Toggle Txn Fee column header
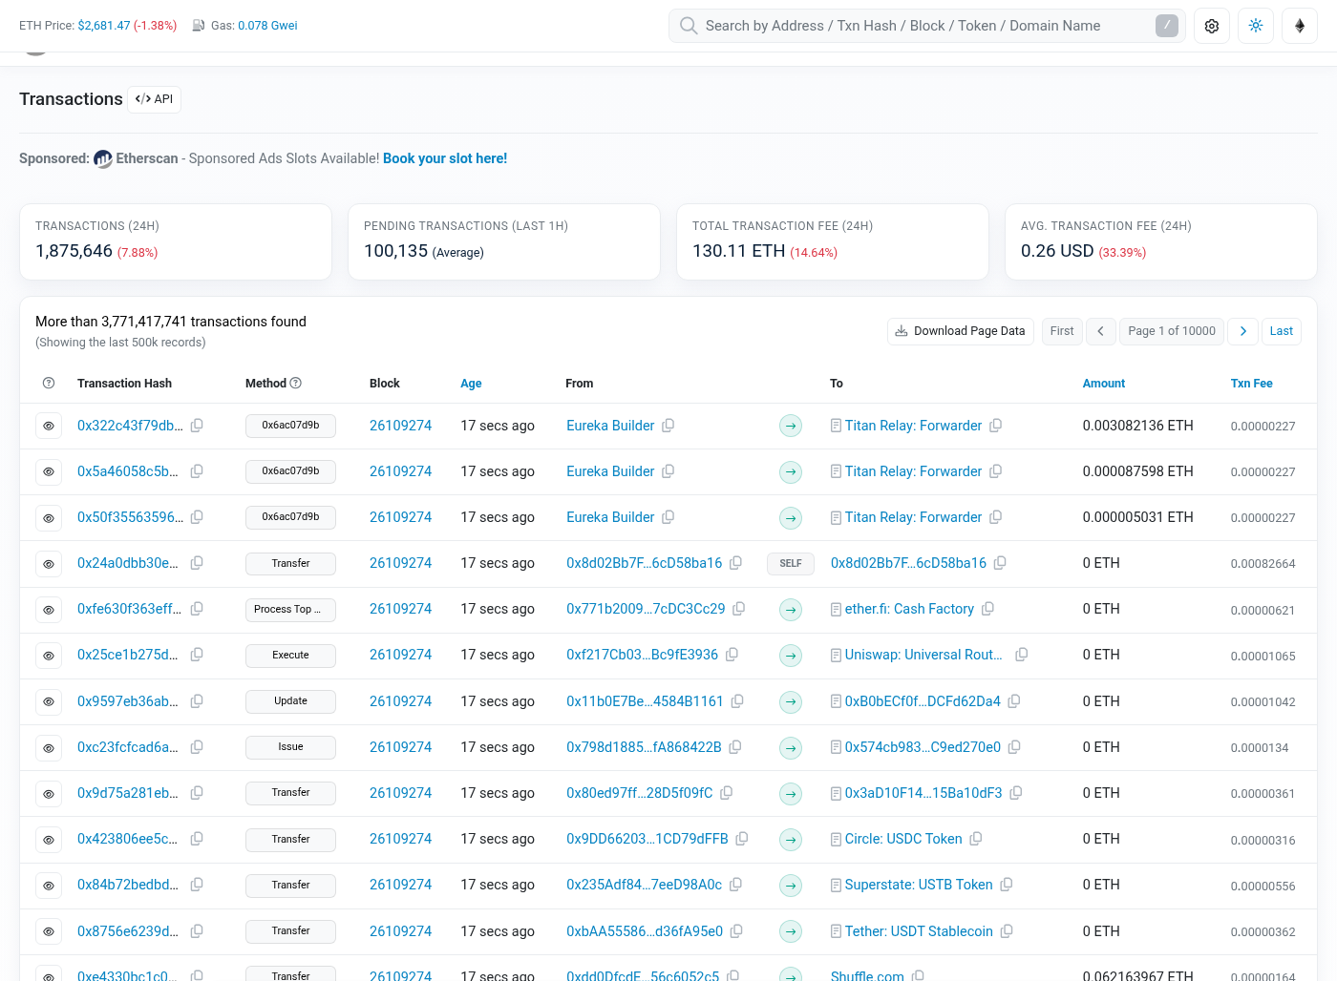Image resolution: width=1337 pixels, height=981 pixels. coord(1252,384)
